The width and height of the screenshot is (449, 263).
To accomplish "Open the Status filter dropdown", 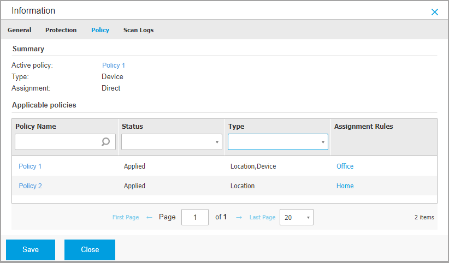I will [x=172, y=142].
